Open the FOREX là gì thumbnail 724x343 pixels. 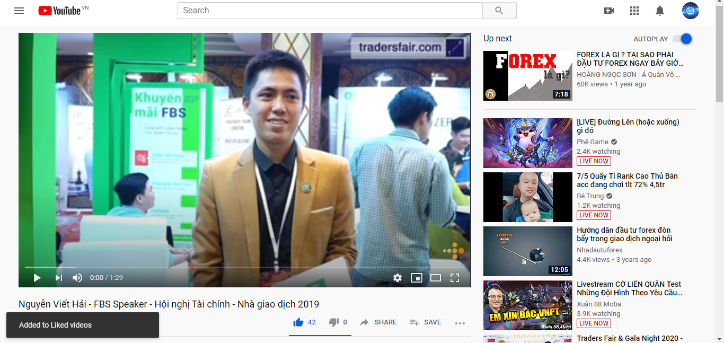pos(528,76)
